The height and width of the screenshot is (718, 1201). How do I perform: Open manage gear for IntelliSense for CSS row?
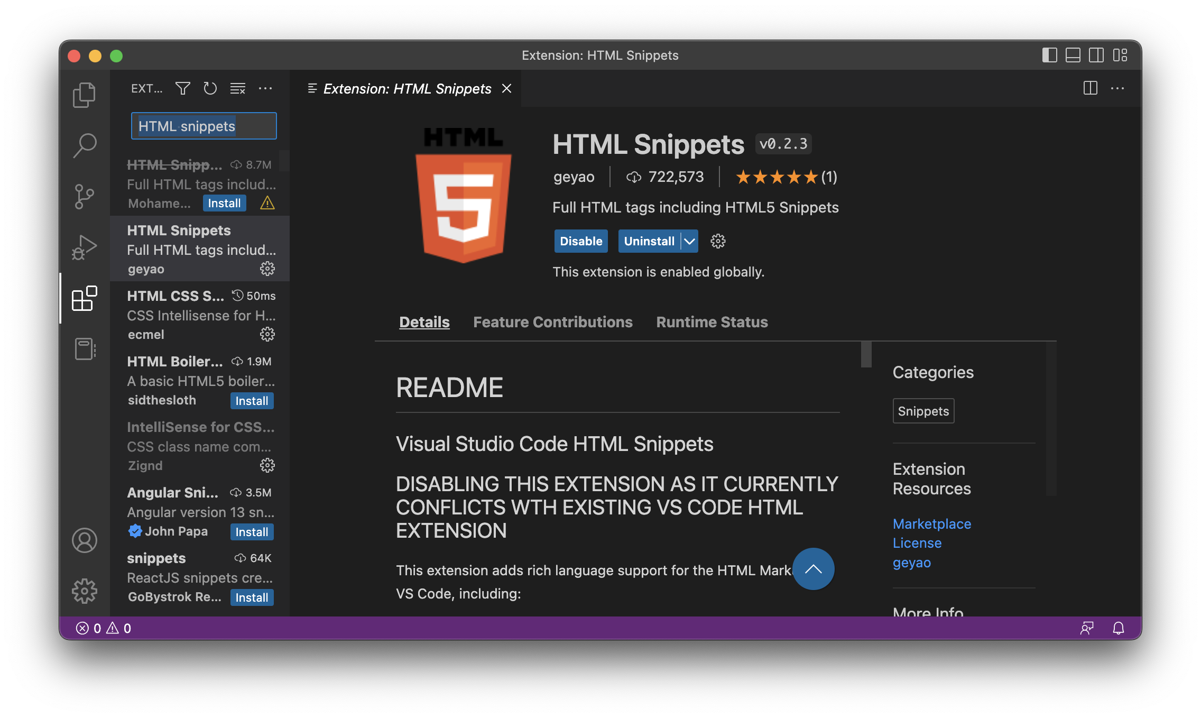point(267,465)
